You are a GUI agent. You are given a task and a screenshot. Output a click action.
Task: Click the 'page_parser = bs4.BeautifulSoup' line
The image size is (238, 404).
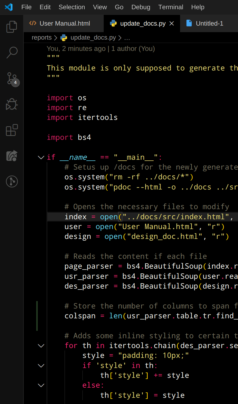click(151, 266)
